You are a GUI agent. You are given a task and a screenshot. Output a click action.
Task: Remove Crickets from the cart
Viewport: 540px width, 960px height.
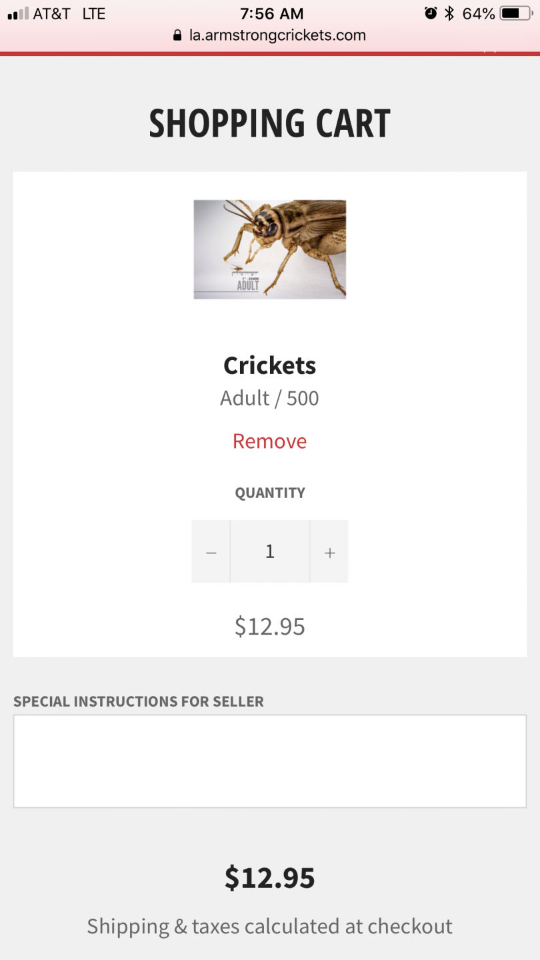269,441
